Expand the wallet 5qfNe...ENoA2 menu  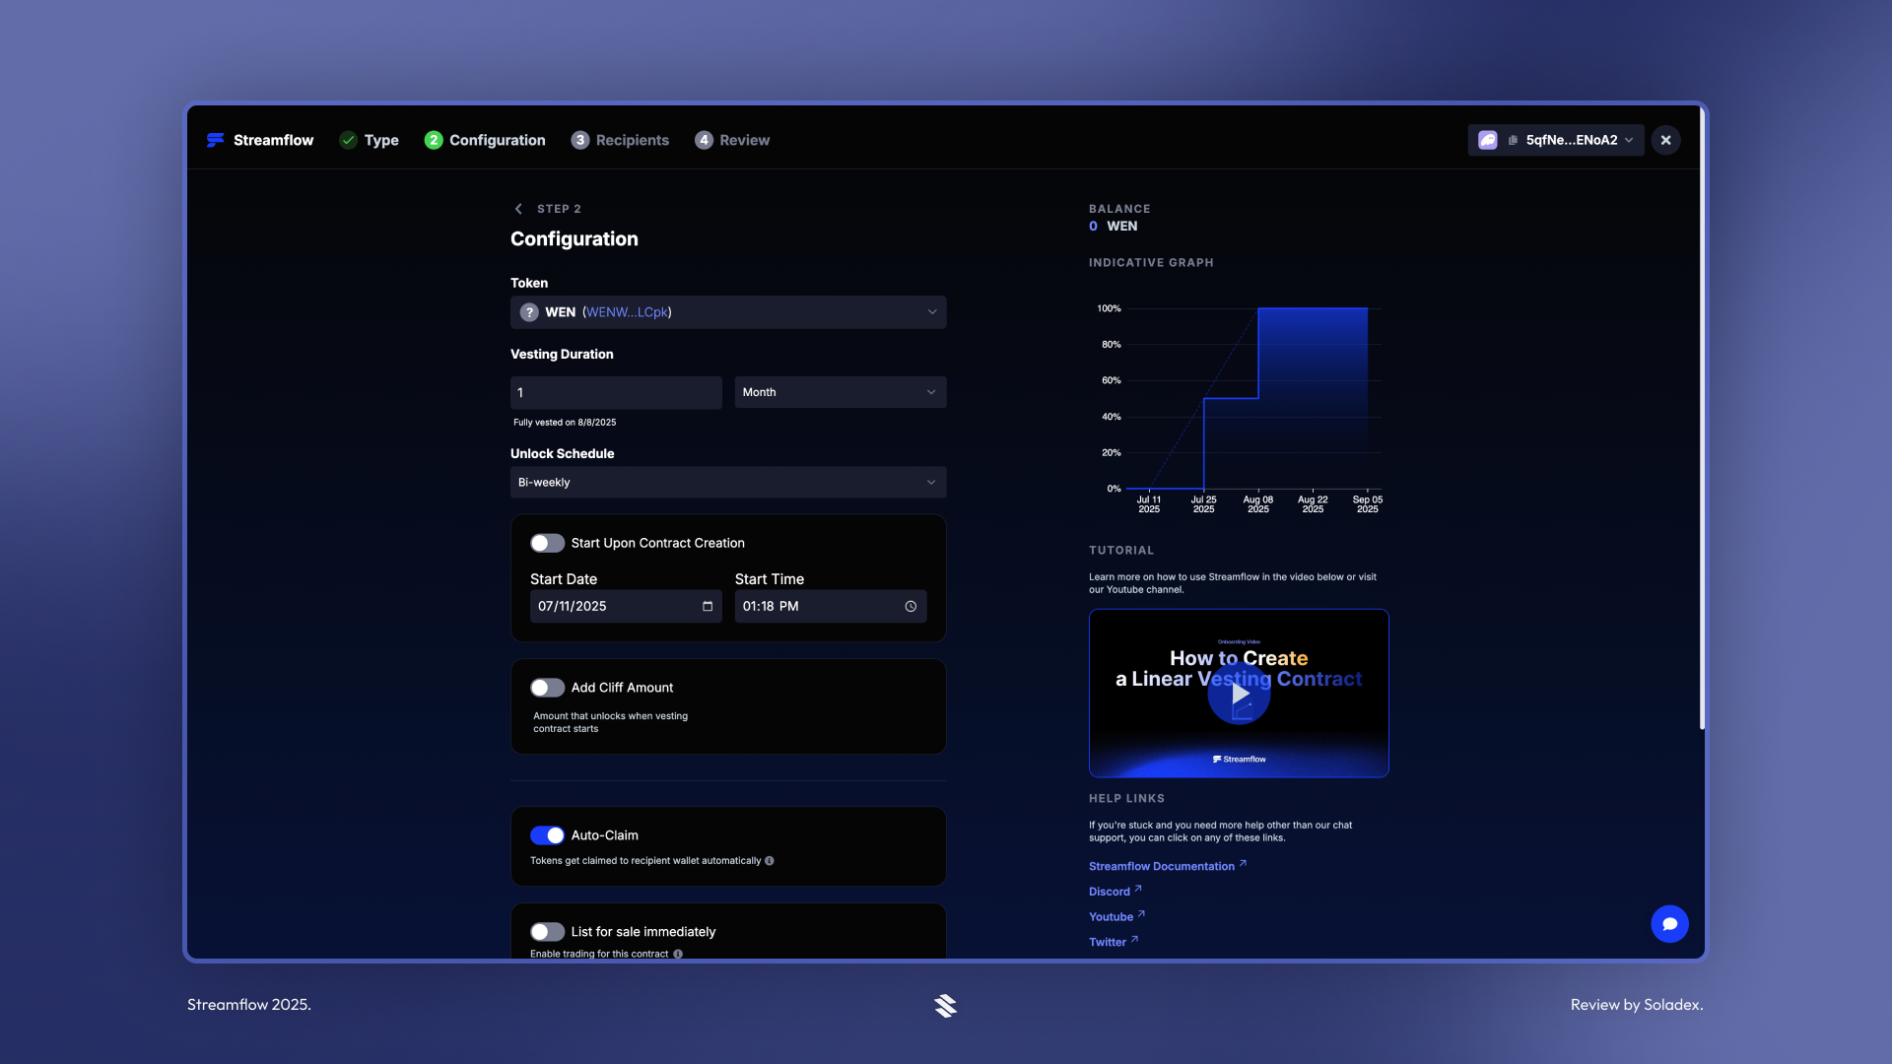coord(1556,140)
